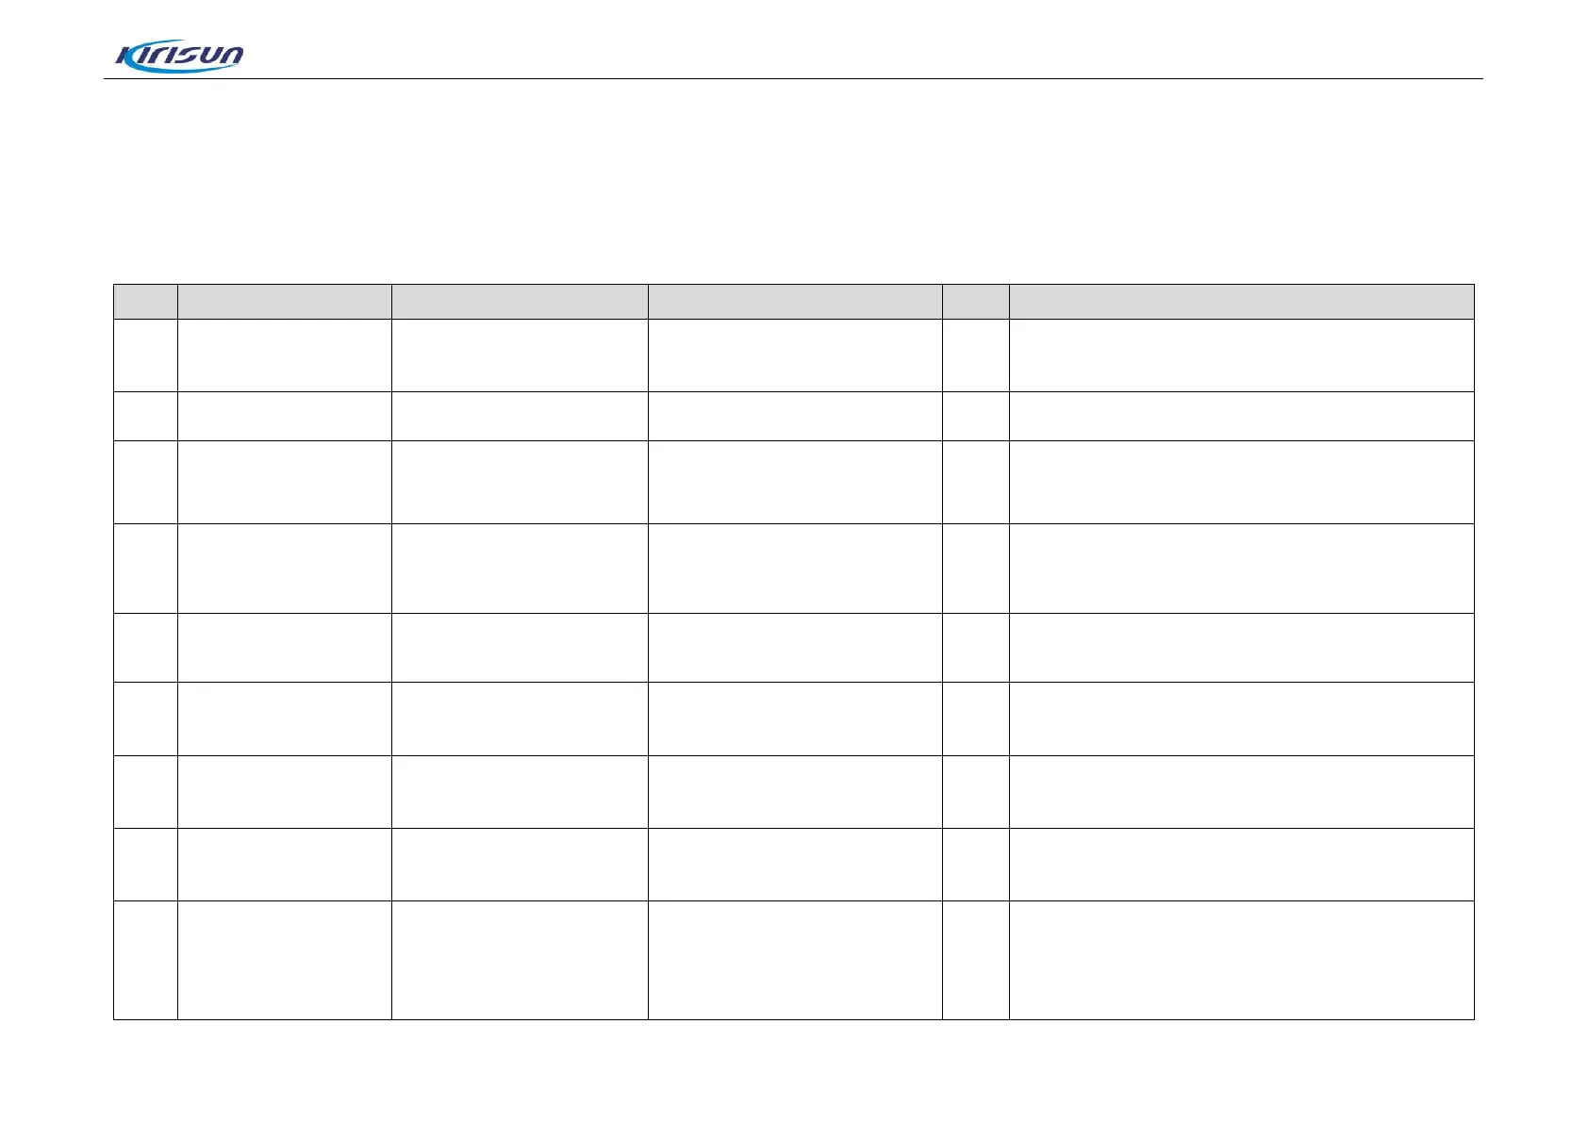Select the third gray header cell of the table

pos(520,302)
